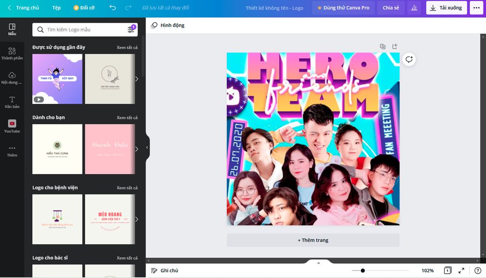Open the Mẫu templates tab
Image resolution: width=486 pixels, height=278 pixels.
point(12,29)
